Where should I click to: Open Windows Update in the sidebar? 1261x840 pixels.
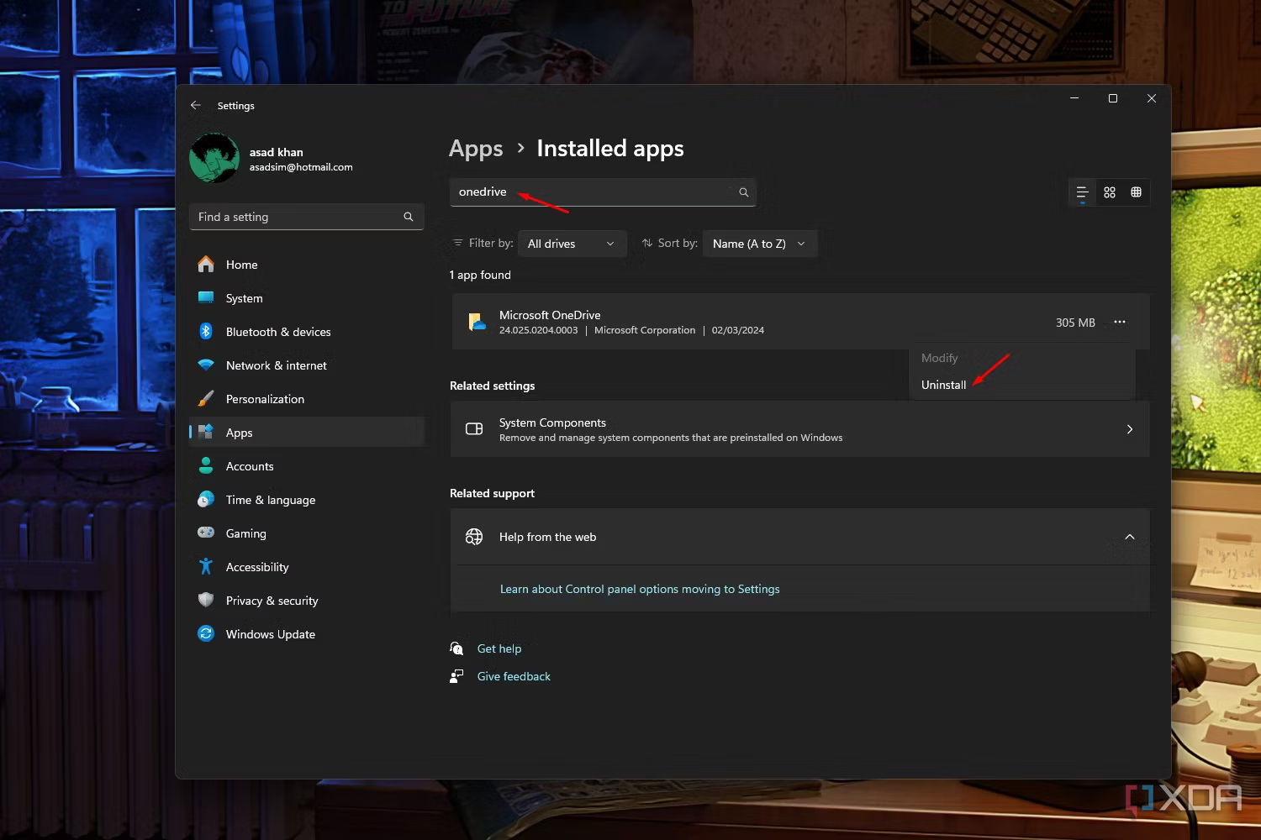pos(307,634)
